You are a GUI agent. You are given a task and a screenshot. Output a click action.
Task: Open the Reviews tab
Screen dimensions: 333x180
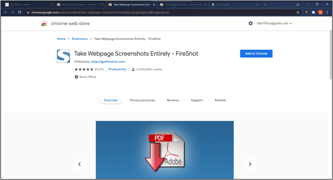173,100
